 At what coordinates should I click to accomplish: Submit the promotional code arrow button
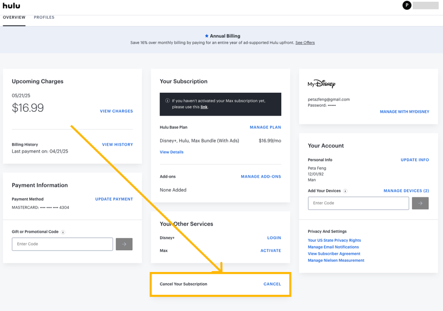(x=124, y=244)
